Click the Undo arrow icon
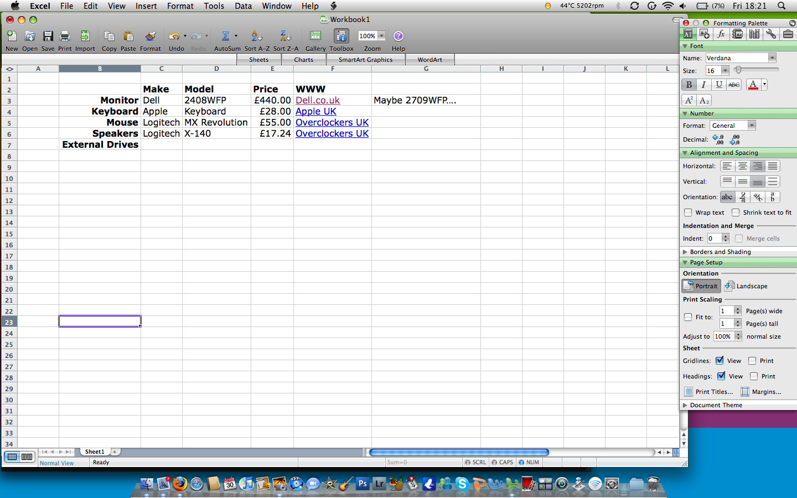The width and height of the screenshot is (797, 498). point(174,36)
